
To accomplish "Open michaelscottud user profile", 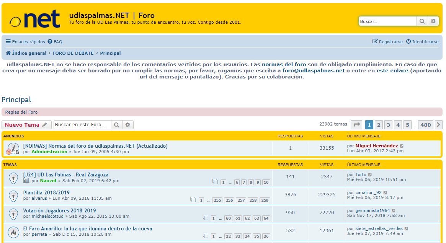I will [47, 216].
